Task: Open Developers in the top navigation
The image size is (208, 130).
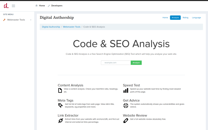Action: click(57, 6)
